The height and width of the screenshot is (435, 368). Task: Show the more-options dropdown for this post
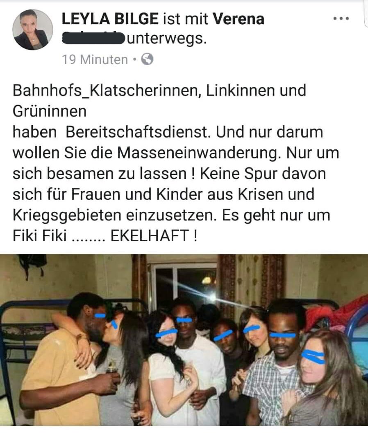click(x=341, y=18)
